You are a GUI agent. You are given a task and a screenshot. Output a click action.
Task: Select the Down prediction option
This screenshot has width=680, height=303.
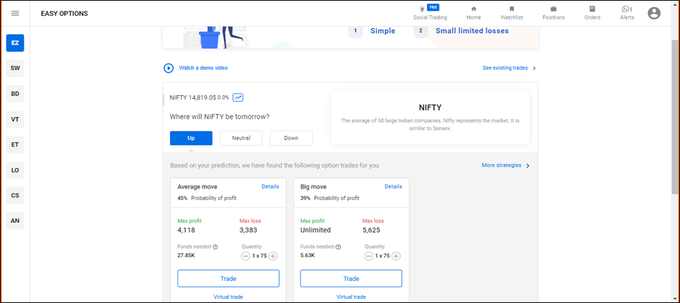[x=291, y=138]
